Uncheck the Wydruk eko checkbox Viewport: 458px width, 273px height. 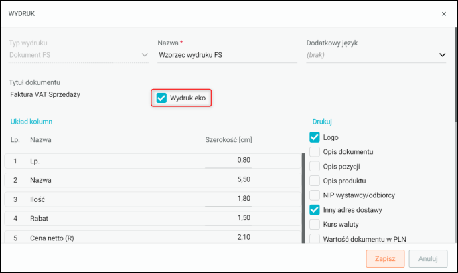coord(161,98)
